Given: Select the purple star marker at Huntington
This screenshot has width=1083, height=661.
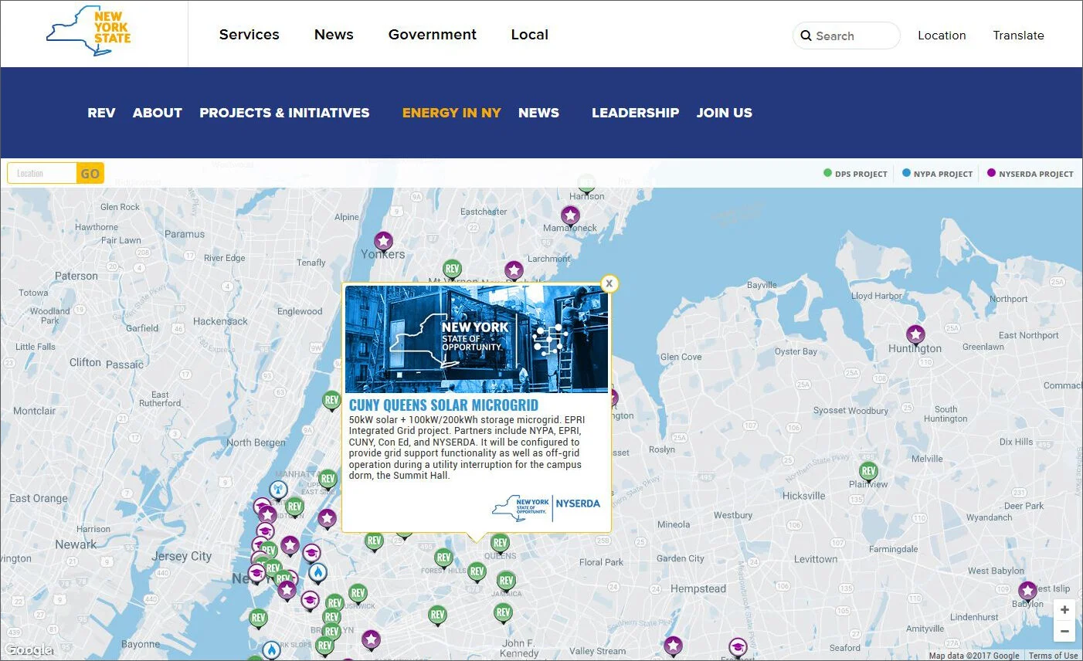Looking at the screenshot, I should [915, 334].
